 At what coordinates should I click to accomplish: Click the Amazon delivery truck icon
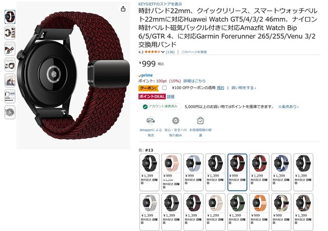[x=151, y=121]
